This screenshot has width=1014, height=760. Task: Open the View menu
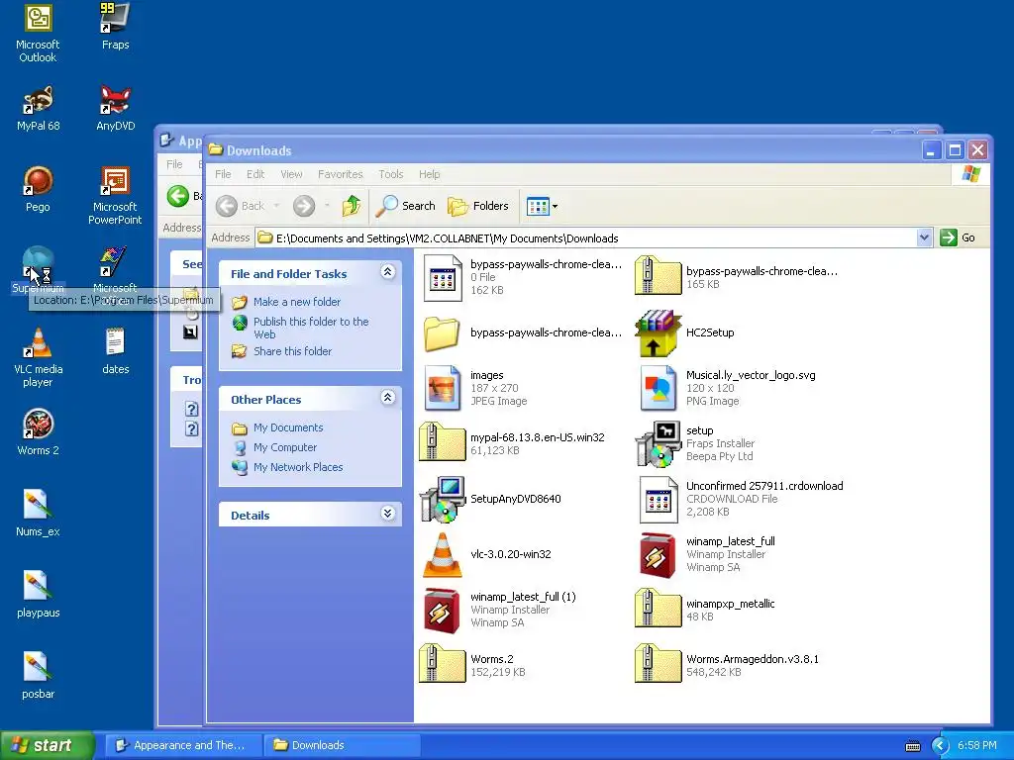[291, 174]
